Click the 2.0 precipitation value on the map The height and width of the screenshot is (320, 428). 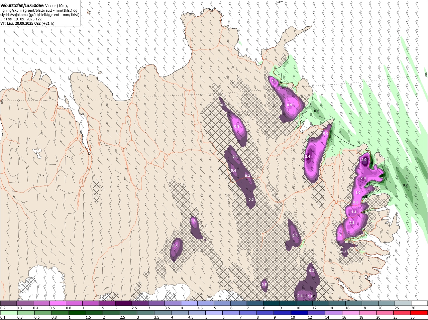tap(363, 178)
